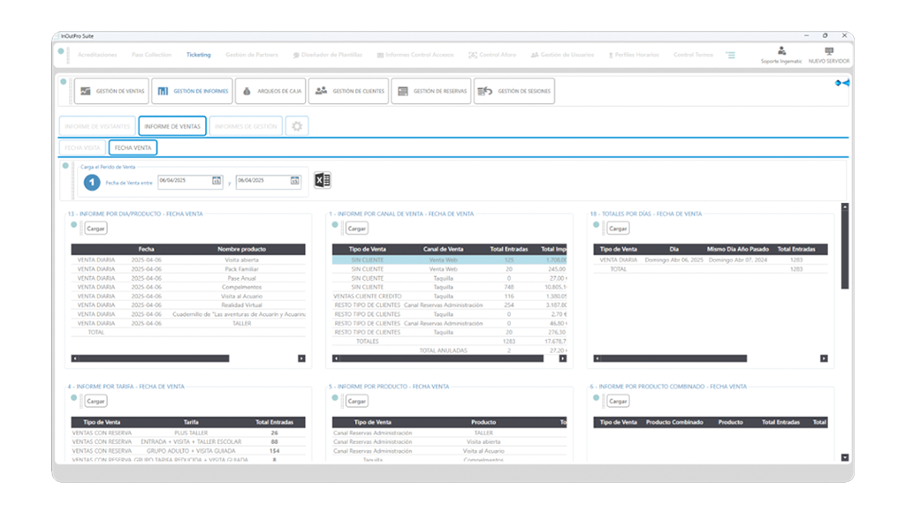Select the Fecha Visita tab

point(82,147)
